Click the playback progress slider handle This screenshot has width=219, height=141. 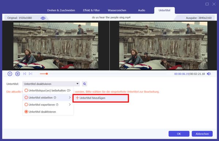(47, 74)
